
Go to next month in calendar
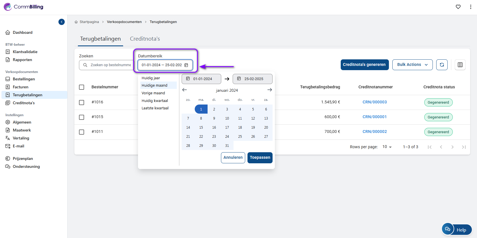(269, 90)
